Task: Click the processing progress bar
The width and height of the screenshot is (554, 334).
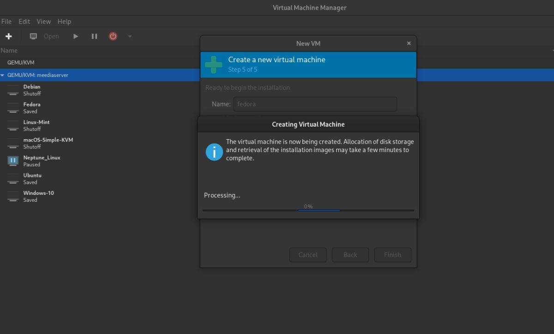Action: (x=308, y=209)
